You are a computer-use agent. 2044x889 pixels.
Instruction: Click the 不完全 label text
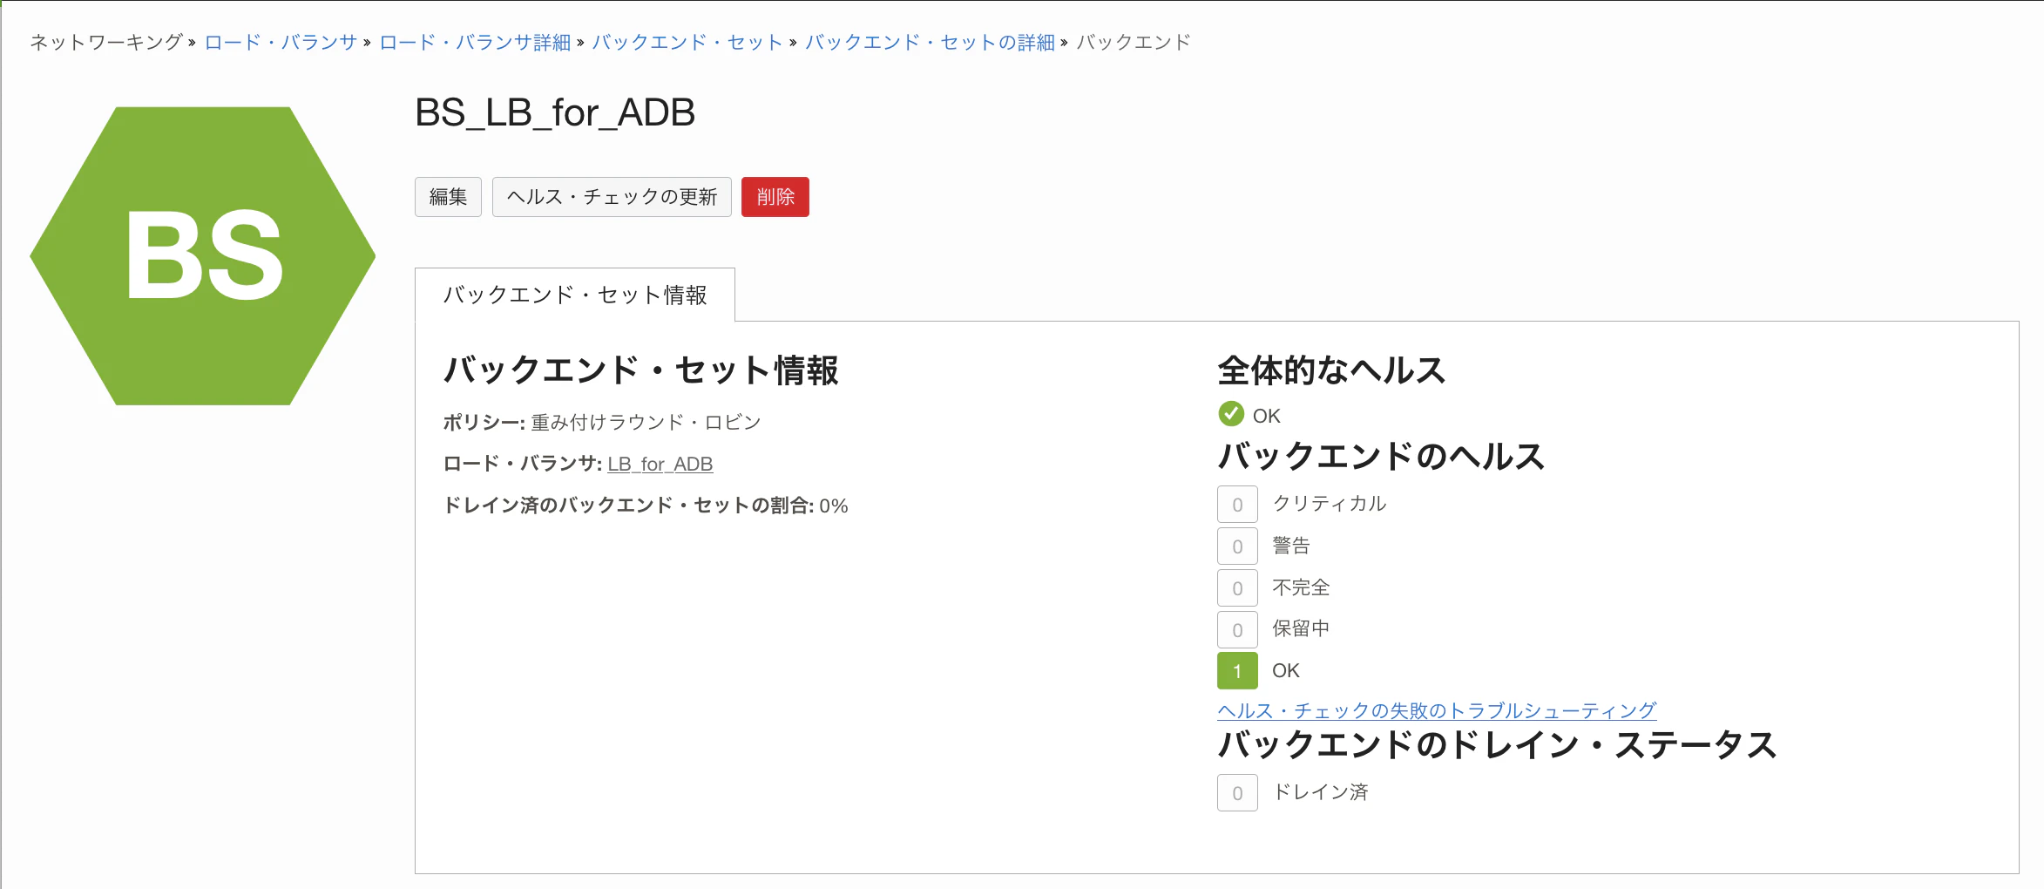pos(1301,587)
